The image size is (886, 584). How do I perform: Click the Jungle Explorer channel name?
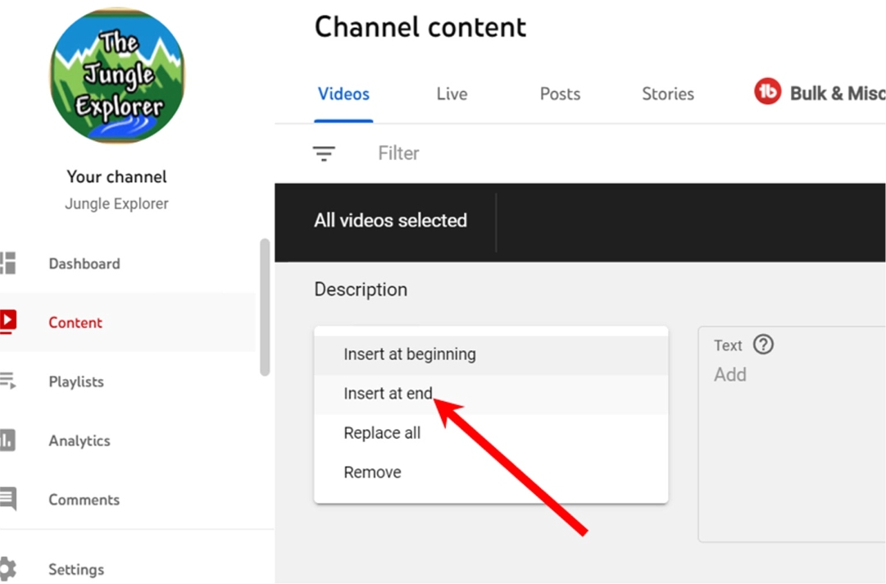(117, 203)
